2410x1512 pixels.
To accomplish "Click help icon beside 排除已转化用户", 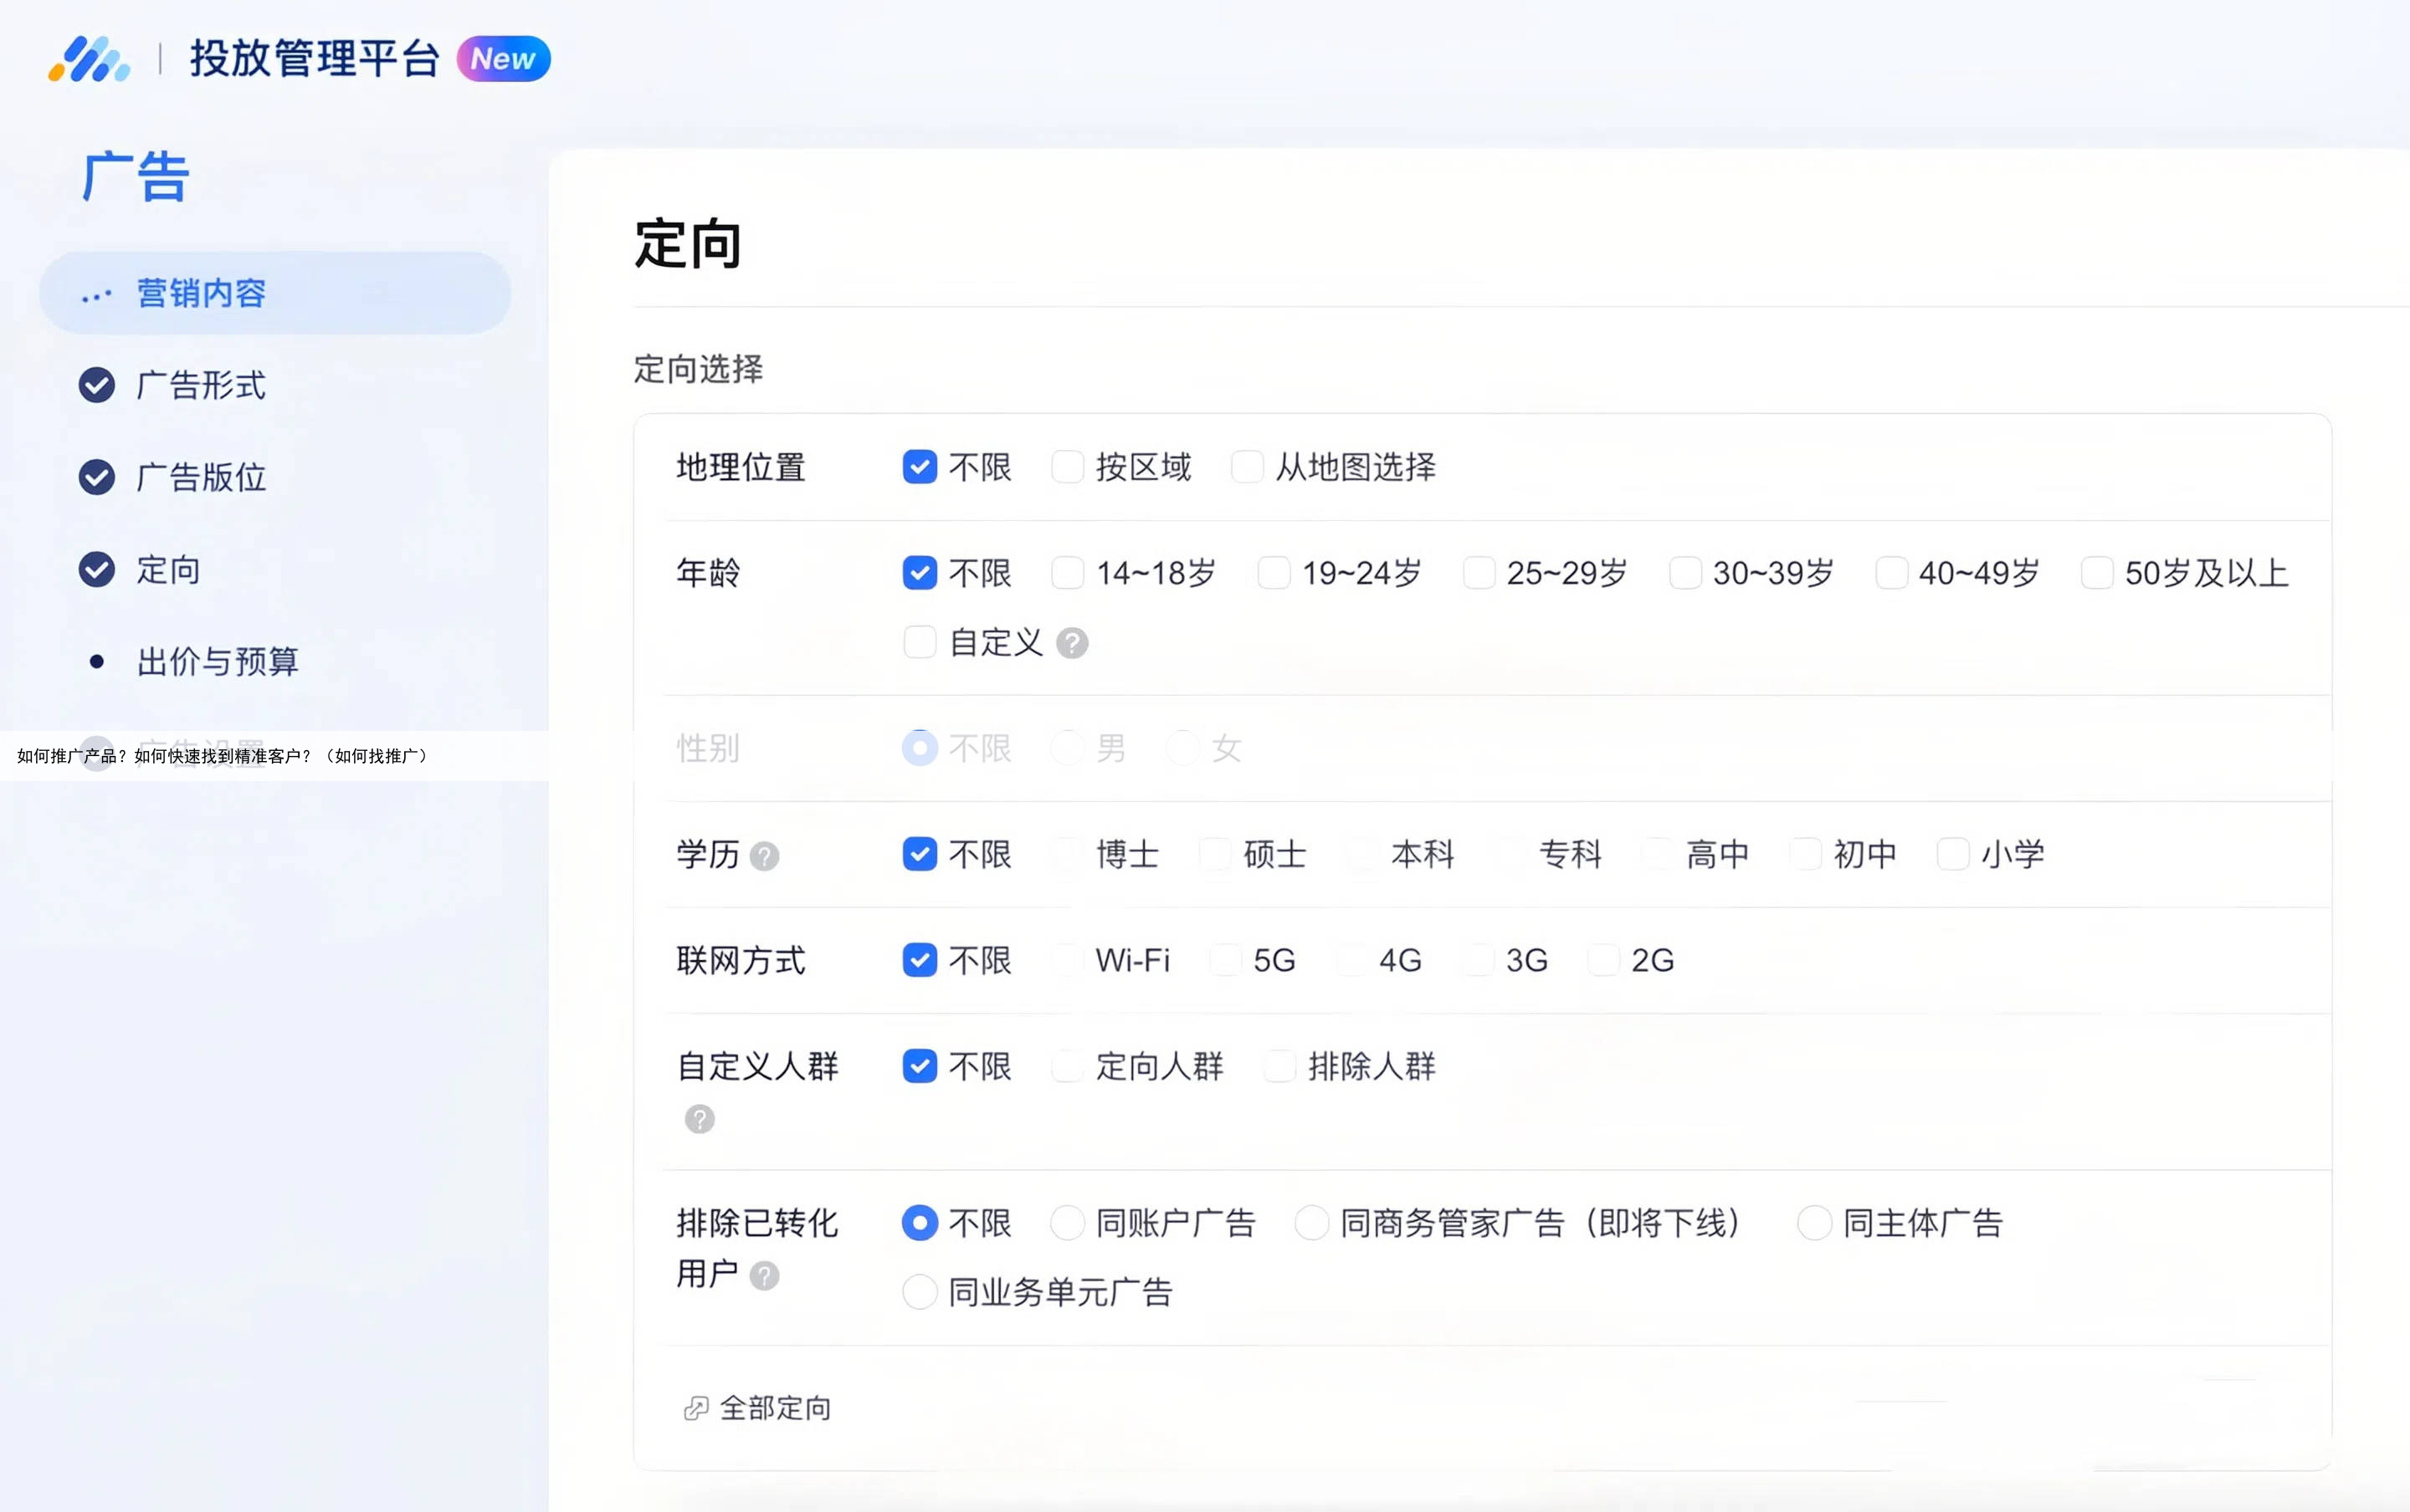I will click(x=764, y=1276).
